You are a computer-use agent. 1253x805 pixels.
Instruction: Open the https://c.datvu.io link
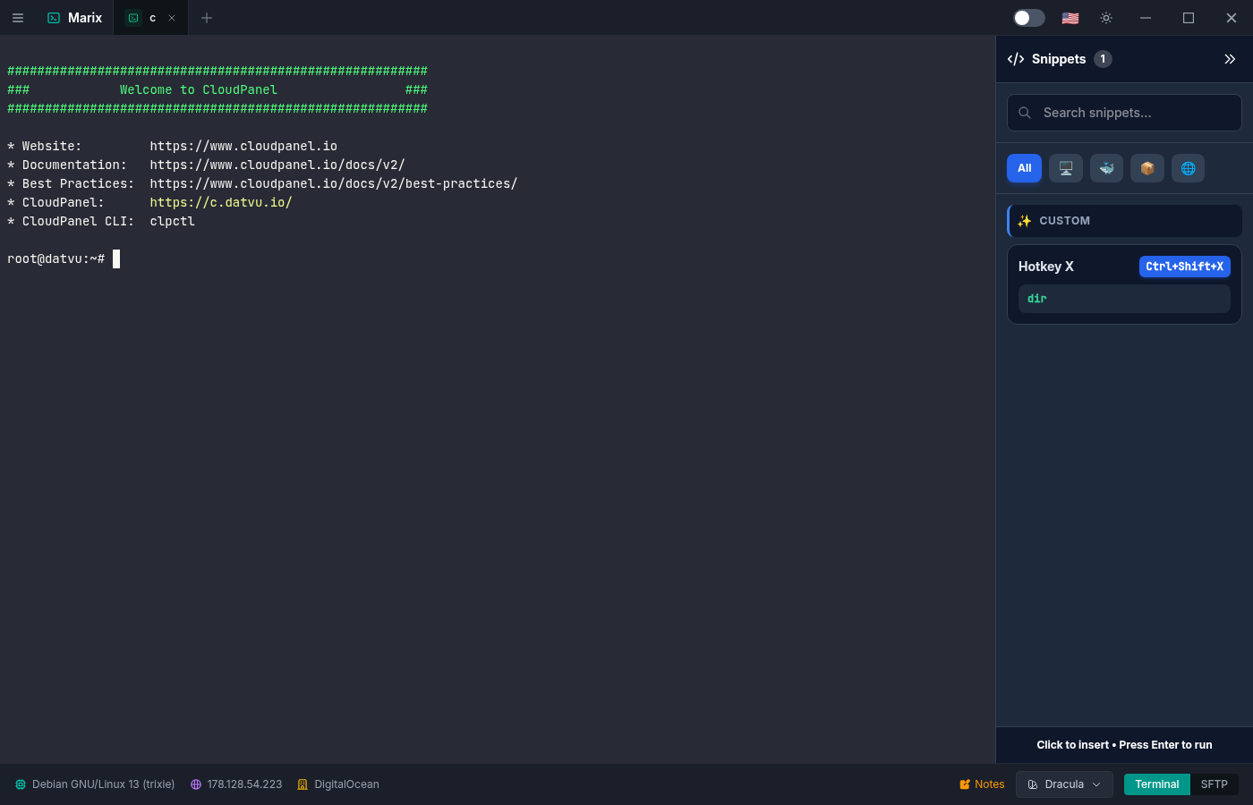point(221,202)
